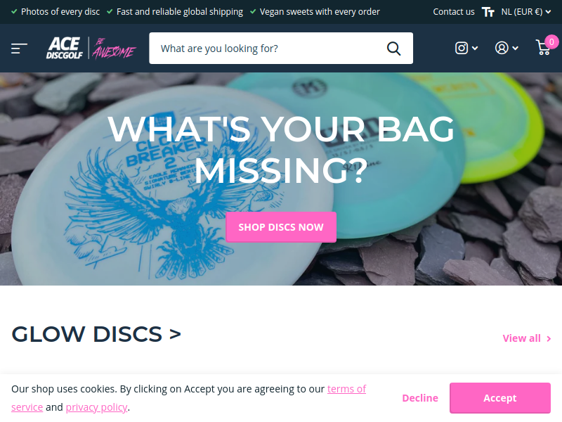Decline the cookies

tap(420, 398)
